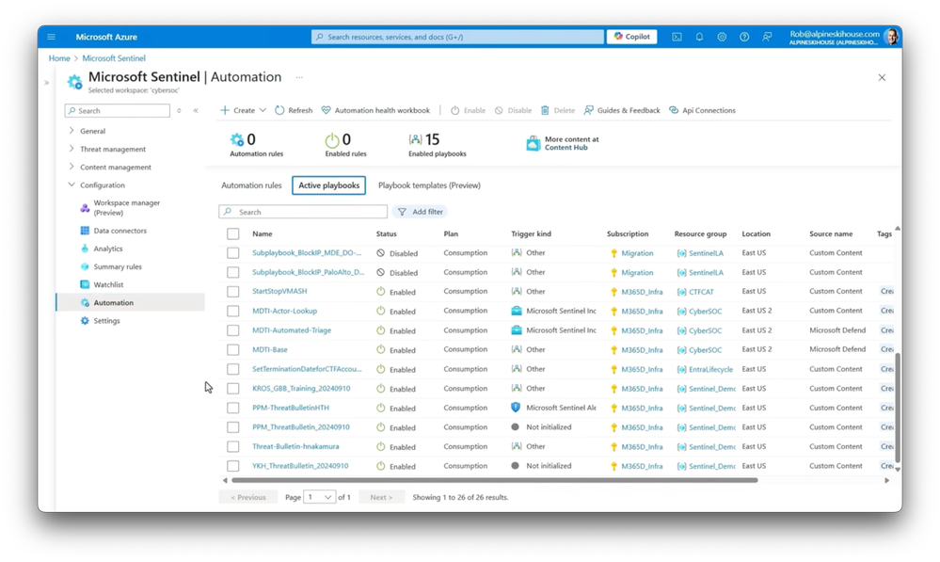The height and width of the screenshot is (562, 940).
Task: Go to Home breadcrumb
Action: tap(59, 58)
